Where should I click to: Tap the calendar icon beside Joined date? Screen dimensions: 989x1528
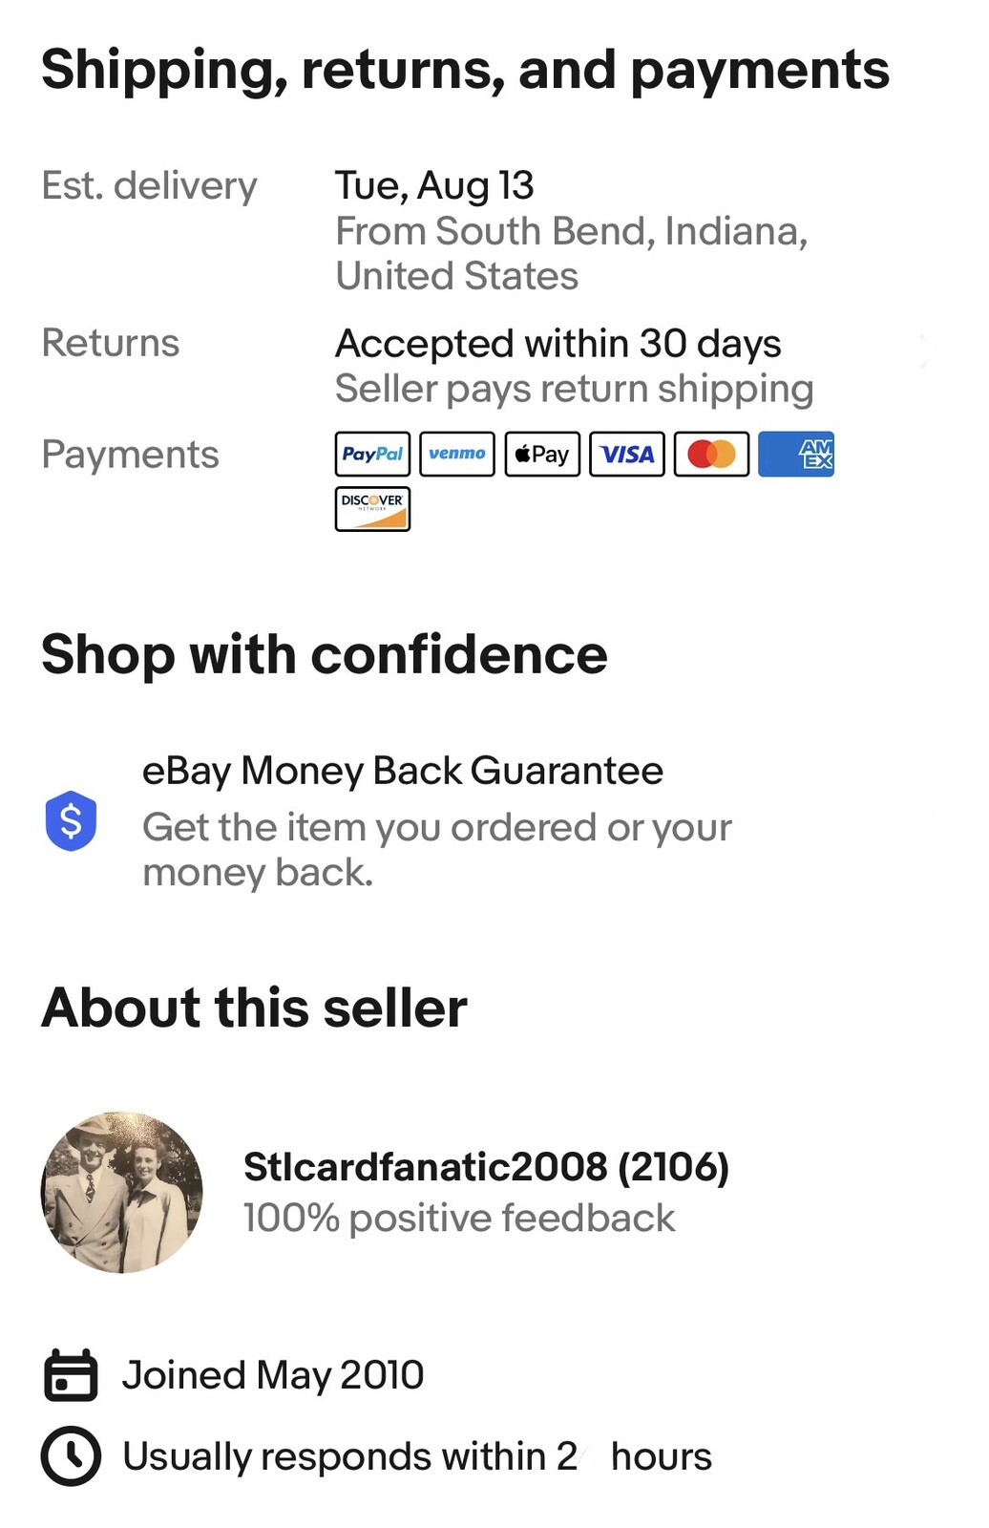(x=71, y=1375)
